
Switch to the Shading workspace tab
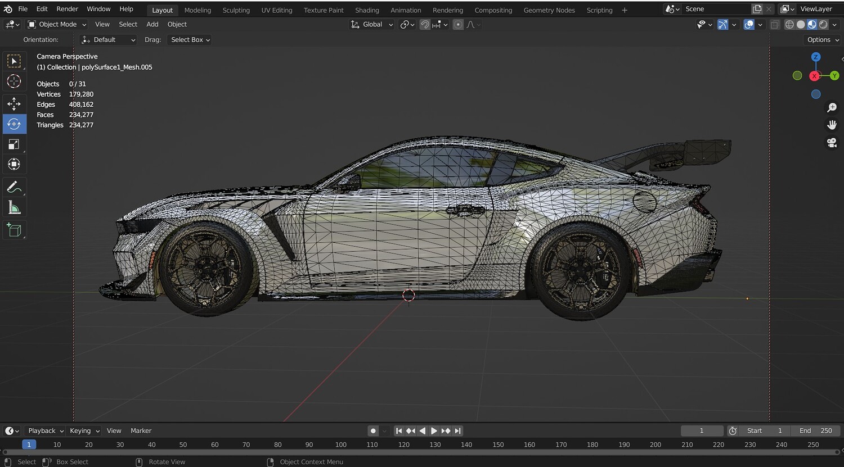pyautogui.click(x=367, y=10)
